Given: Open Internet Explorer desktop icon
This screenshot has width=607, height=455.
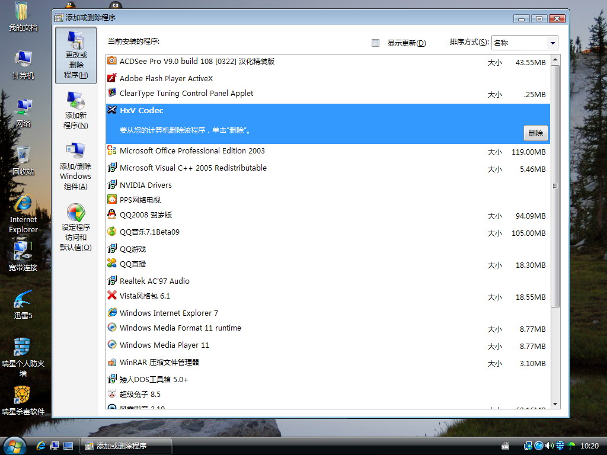Looking at the screenshot, I should coord(23,213).
